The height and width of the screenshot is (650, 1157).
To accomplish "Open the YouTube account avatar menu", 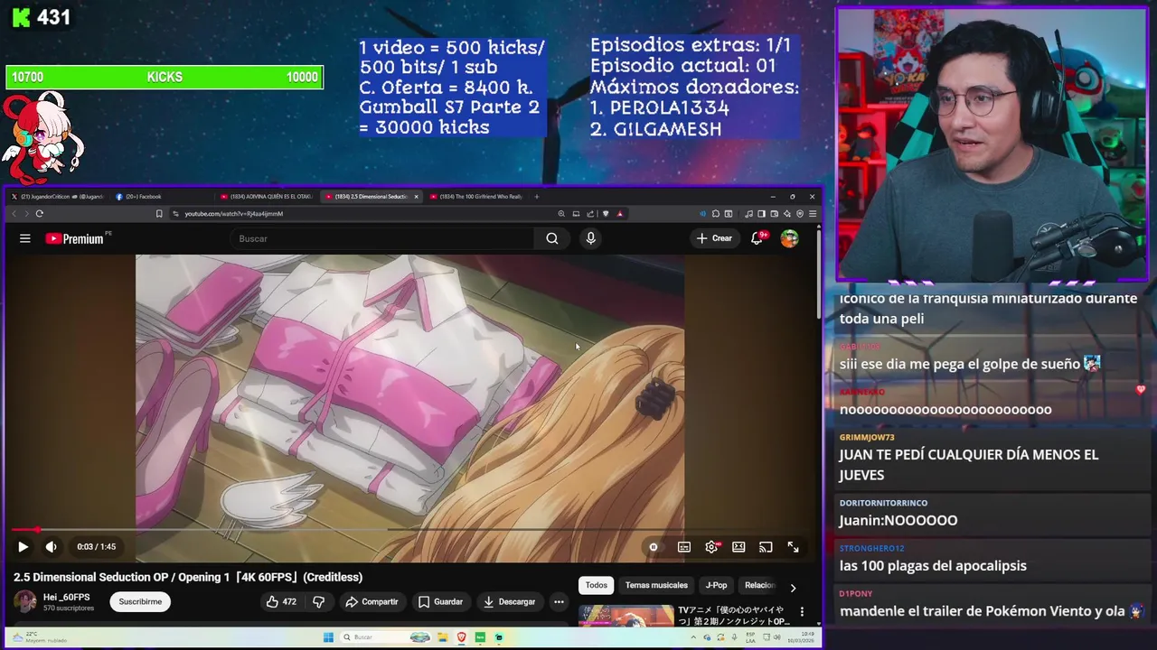I will point(789,238).
